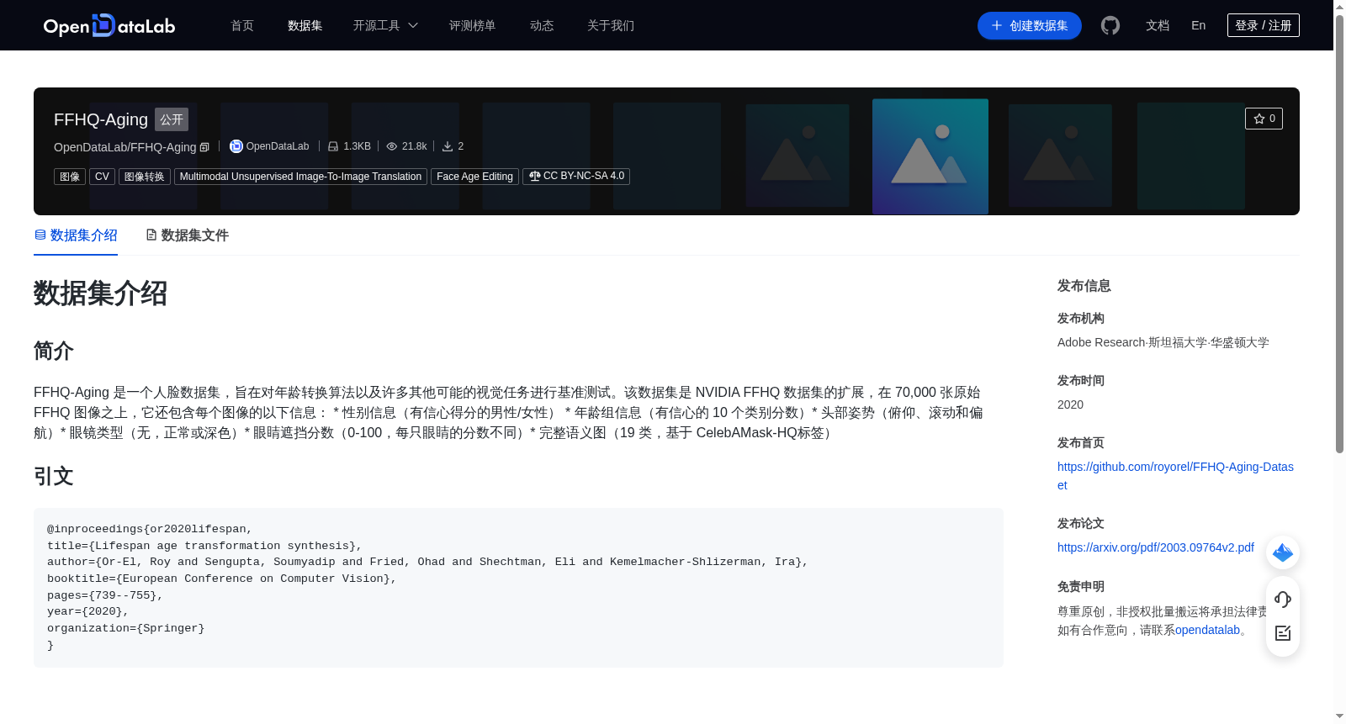Click the 发布信息 heading
The image size is (1346, 724).
click(x=1084, y=286)
